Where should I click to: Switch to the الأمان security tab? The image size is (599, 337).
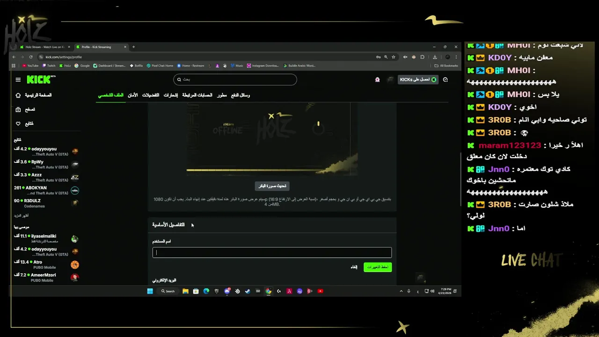click(133, 95)
